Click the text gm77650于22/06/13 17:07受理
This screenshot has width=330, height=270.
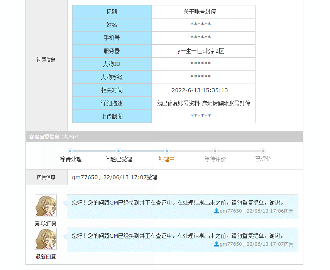tap(115, 178)
